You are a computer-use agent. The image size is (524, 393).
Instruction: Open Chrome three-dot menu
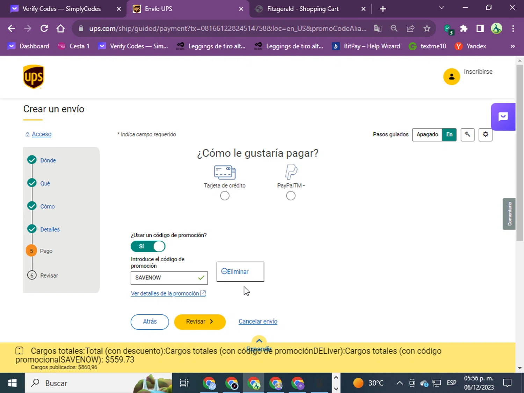[513, 28]
